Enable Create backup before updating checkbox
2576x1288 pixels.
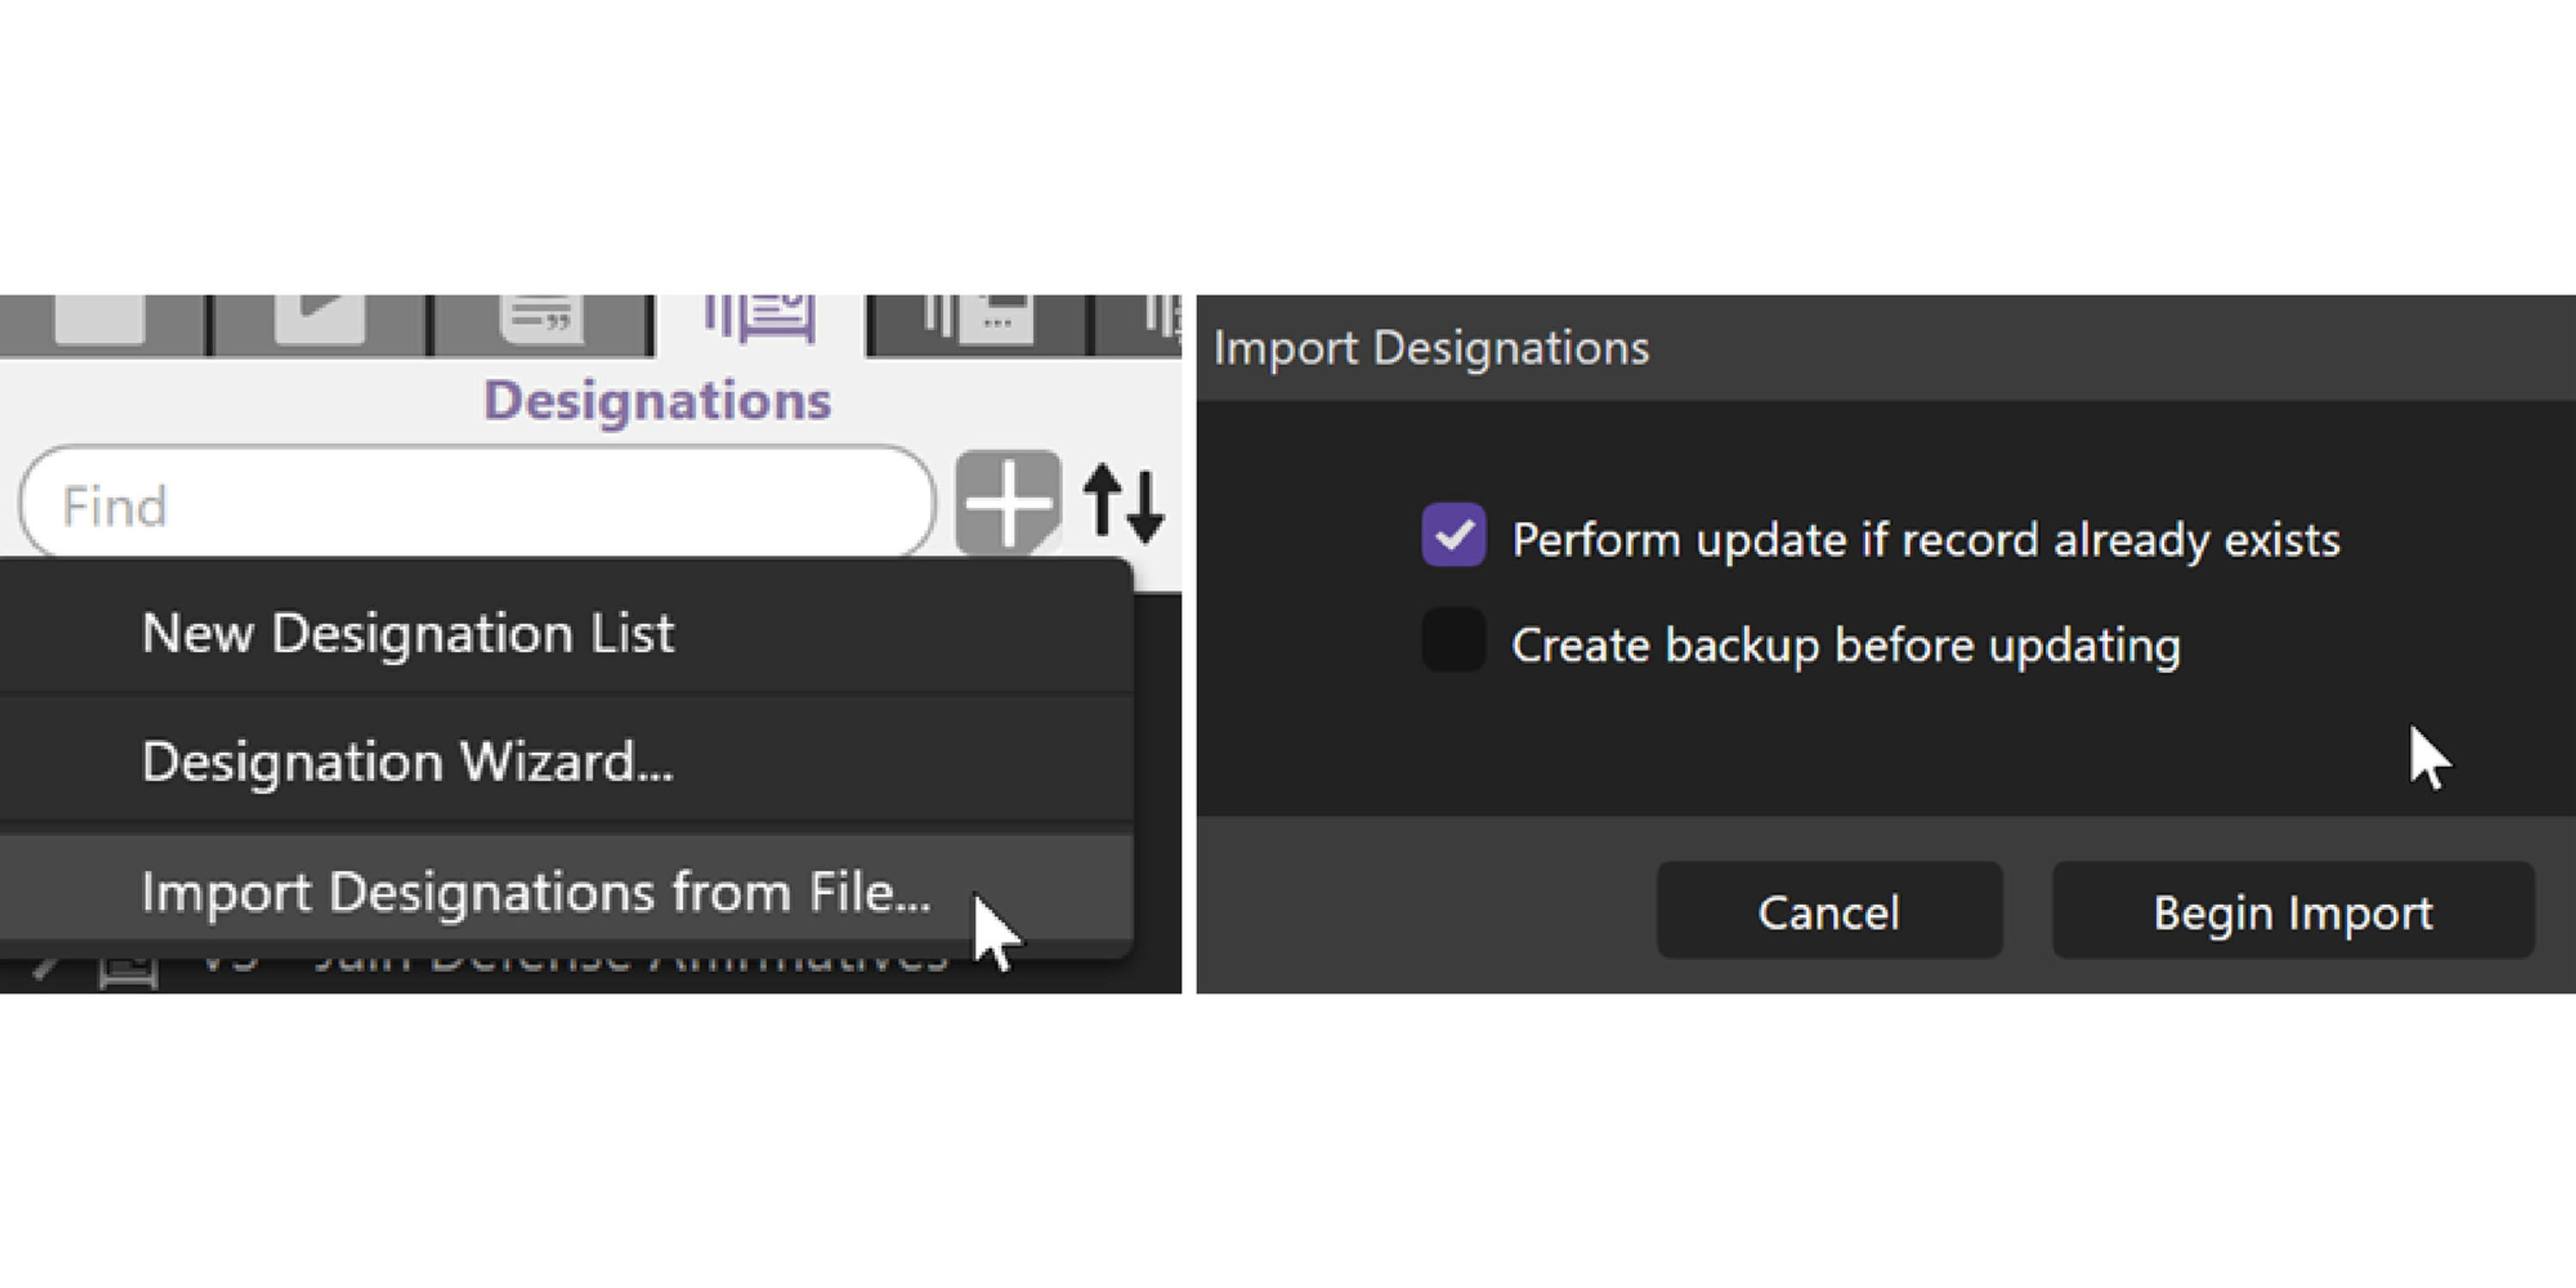click(1453, 641)
